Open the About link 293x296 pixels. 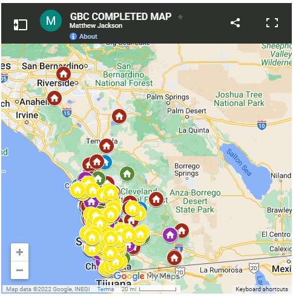coord(88,36)
